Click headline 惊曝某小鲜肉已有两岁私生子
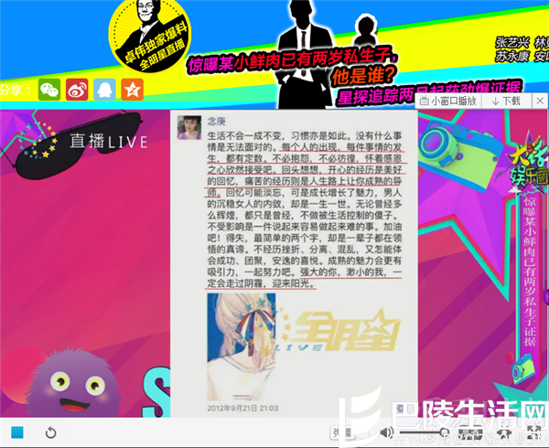The image size is (549, 448). tap(293, 59)
